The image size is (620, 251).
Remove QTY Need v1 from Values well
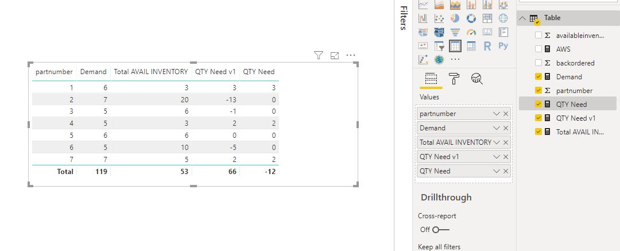coord(506,157)
